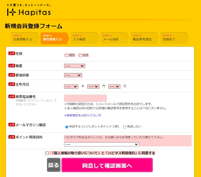Open the birth year dropdown
The height and width of the screenshot is (177, 201).
tap(71, 87)
